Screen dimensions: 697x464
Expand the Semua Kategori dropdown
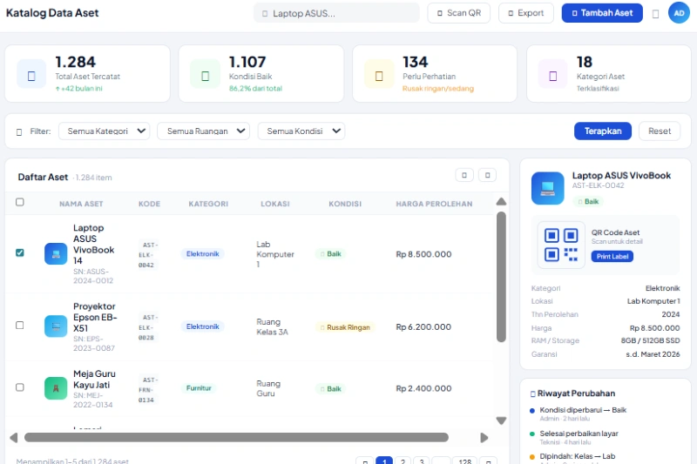click(104, 131)
